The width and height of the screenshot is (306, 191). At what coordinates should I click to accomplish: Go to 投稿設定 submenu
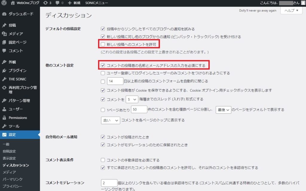click(x=9, y=151)
